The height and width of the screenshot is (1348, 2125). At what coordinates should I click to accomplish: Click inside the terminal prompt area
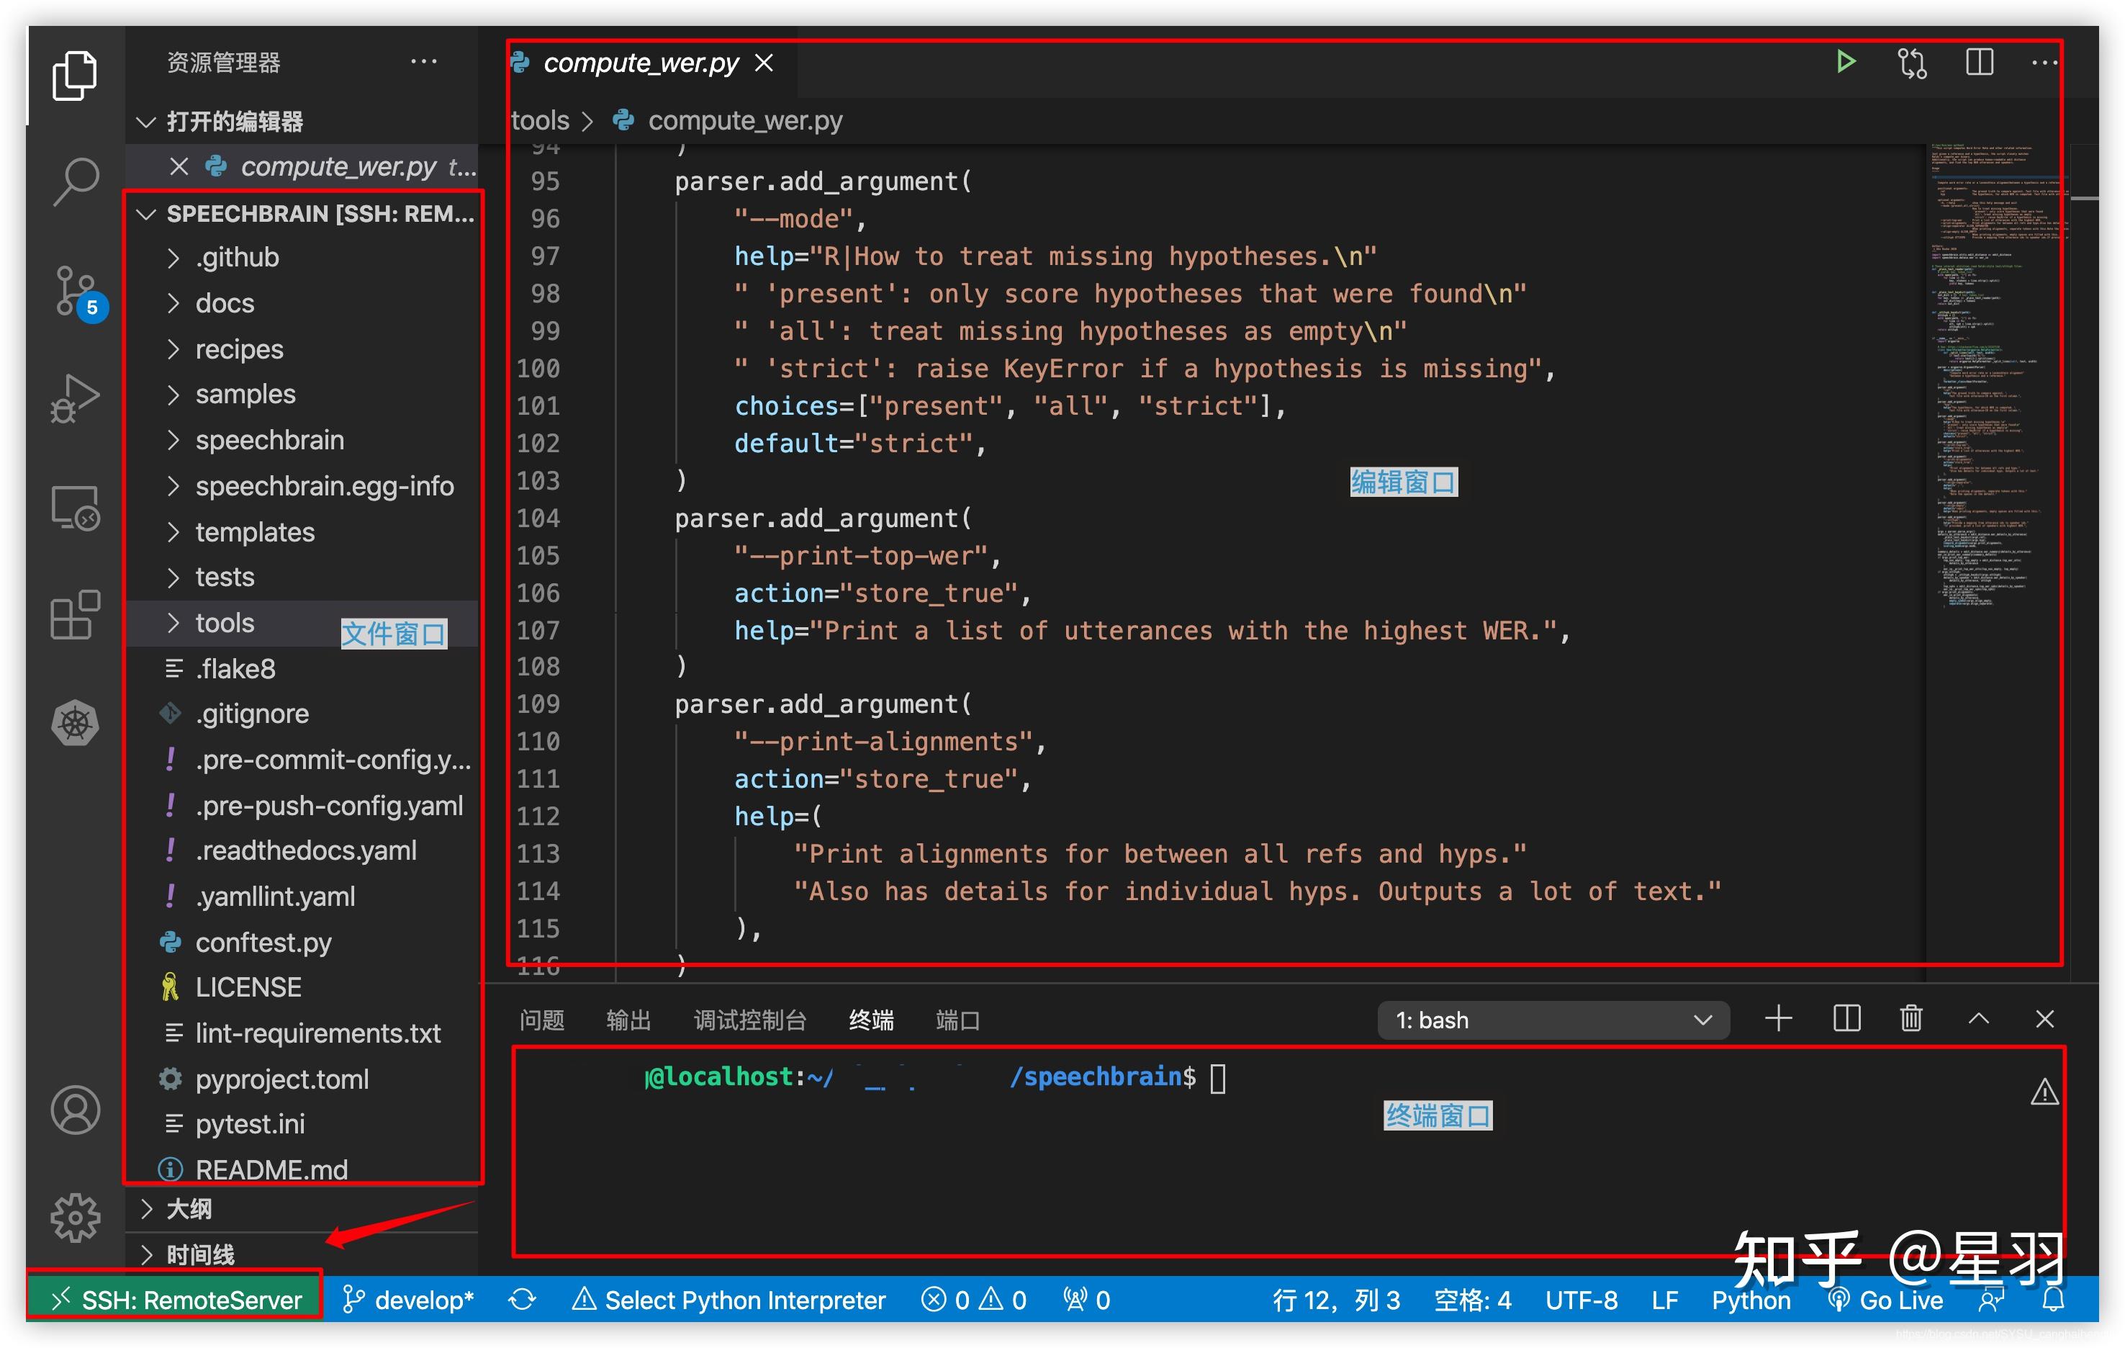pyautogui.click(x=1220, y=1077)
